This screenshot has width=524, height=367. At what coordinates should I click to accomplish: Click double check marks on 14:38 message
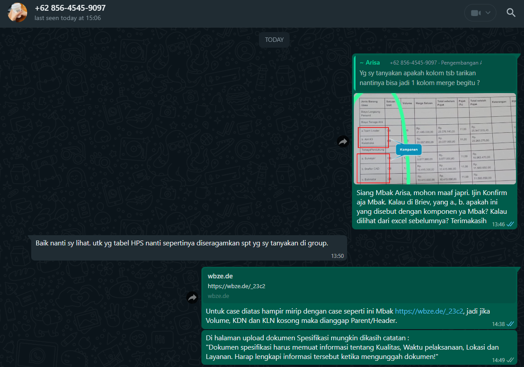coord(511,324)
